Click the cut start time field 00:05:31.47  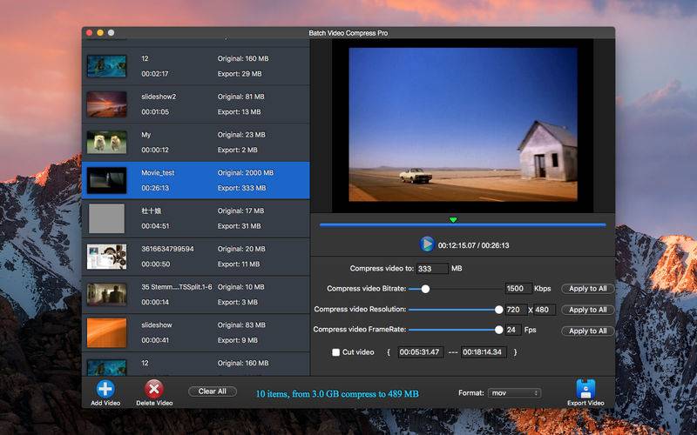(419, 352)
